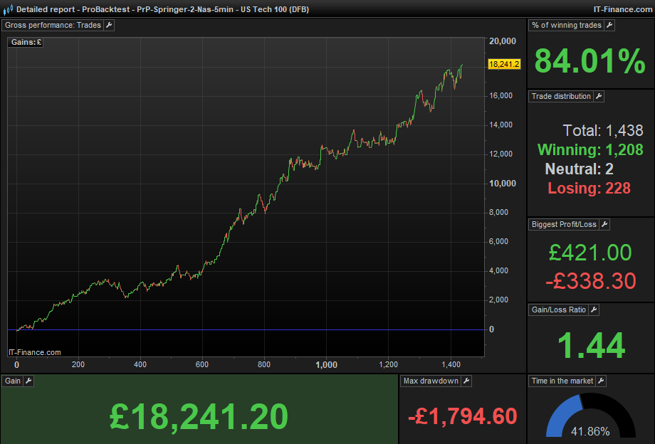Viewport: 655px width, 444px height.
Task: Click the 84.01% winning trades value
Action: 589,61
